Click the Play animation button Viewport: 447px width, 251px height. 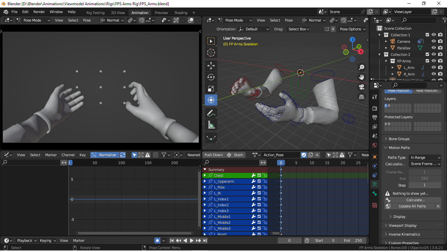[192, 241]
